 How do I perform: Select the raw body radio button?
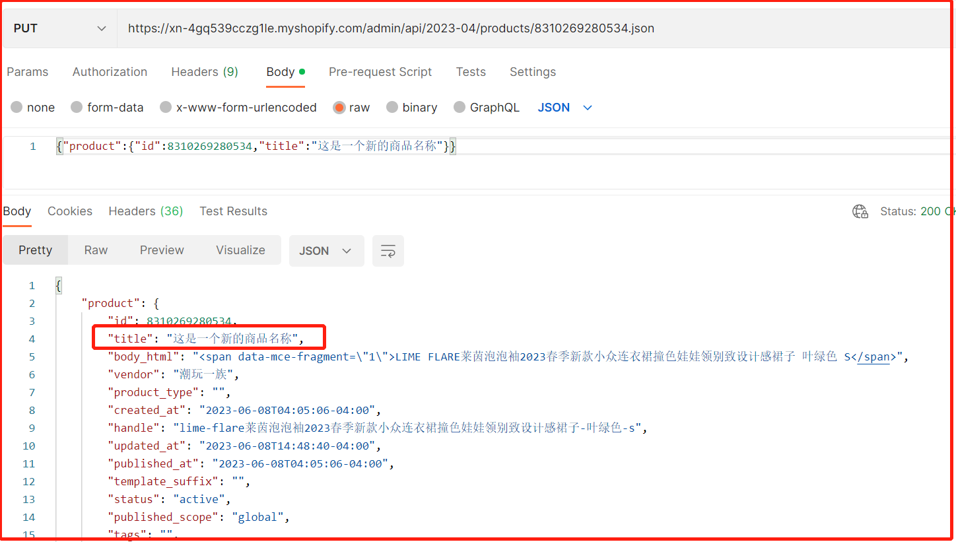[x=339, y=108]
